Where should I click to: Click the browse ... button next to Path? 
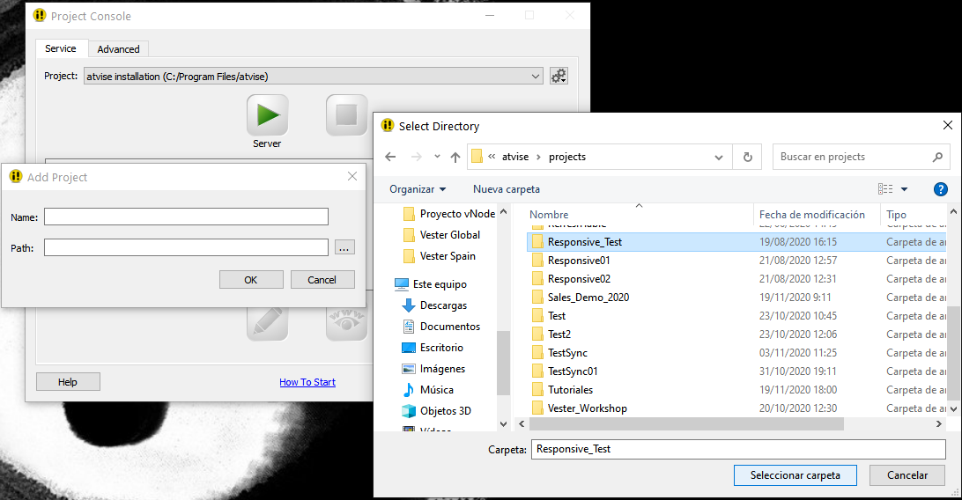(x=344, y=248)
